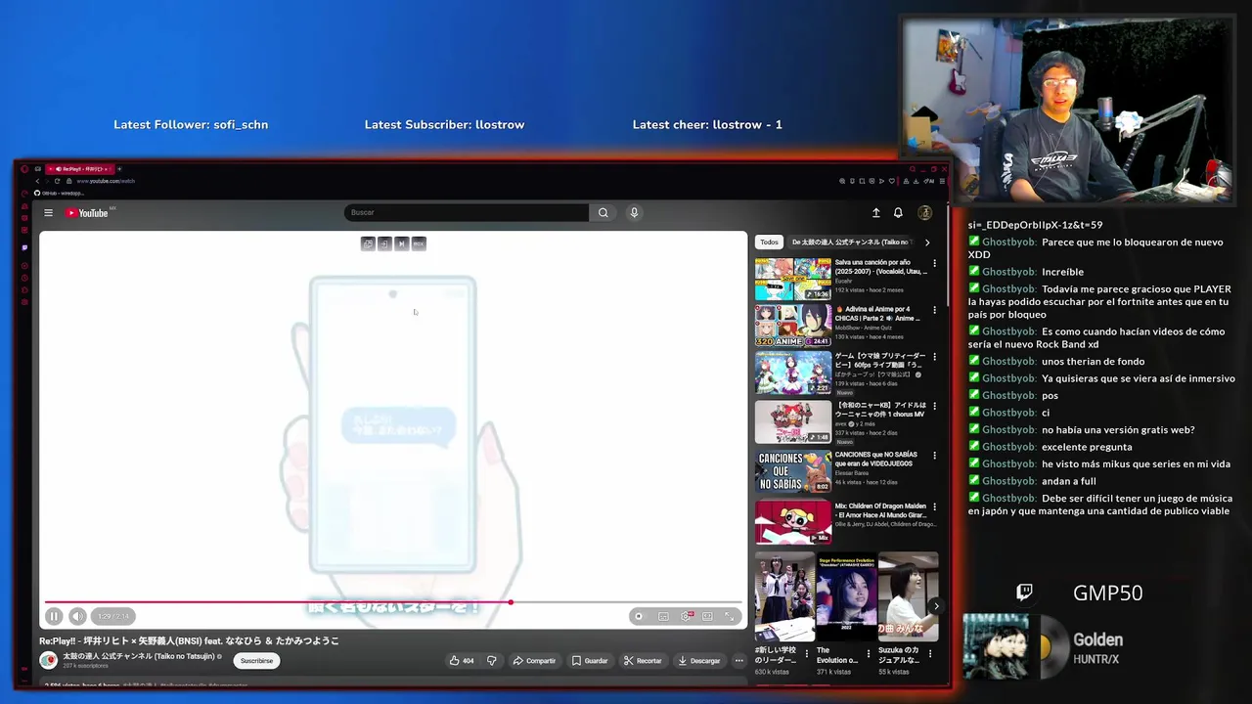
Task: Click the Suscribirse button
Action: 256,661
